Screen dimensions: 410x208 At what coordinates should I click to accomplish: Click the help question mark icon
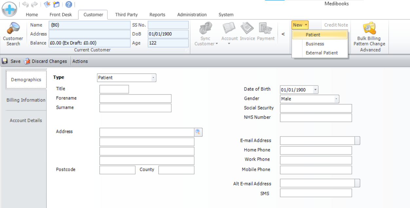[68, 4]
